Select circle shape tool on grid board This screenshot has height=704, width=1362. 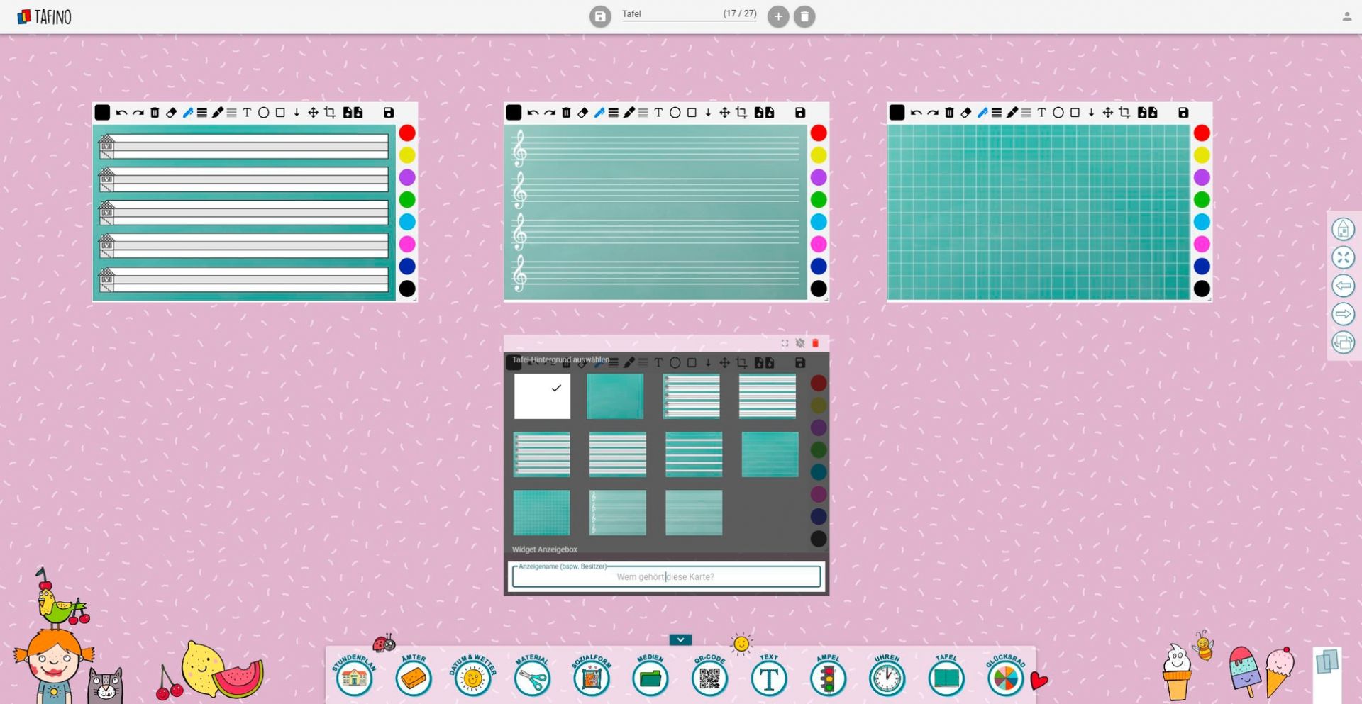coord(1058,113)
